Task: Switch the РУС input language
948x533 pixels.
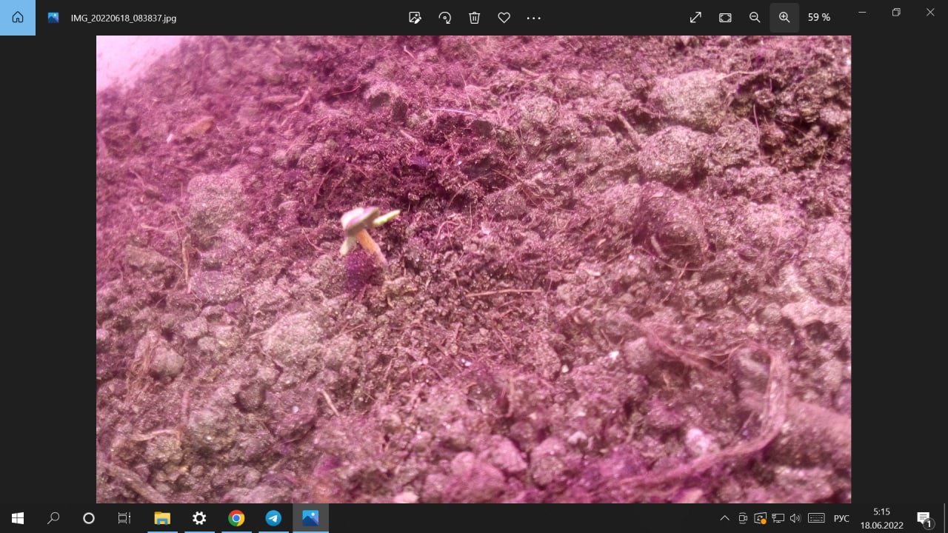Action: pos(841,518)
